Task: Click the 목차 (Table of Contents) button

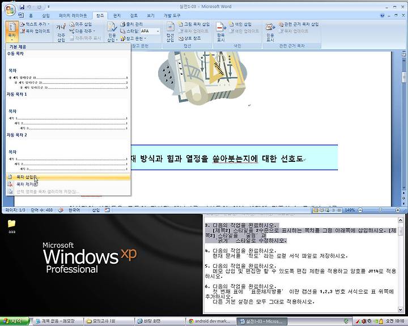Action: coord(12,32)
